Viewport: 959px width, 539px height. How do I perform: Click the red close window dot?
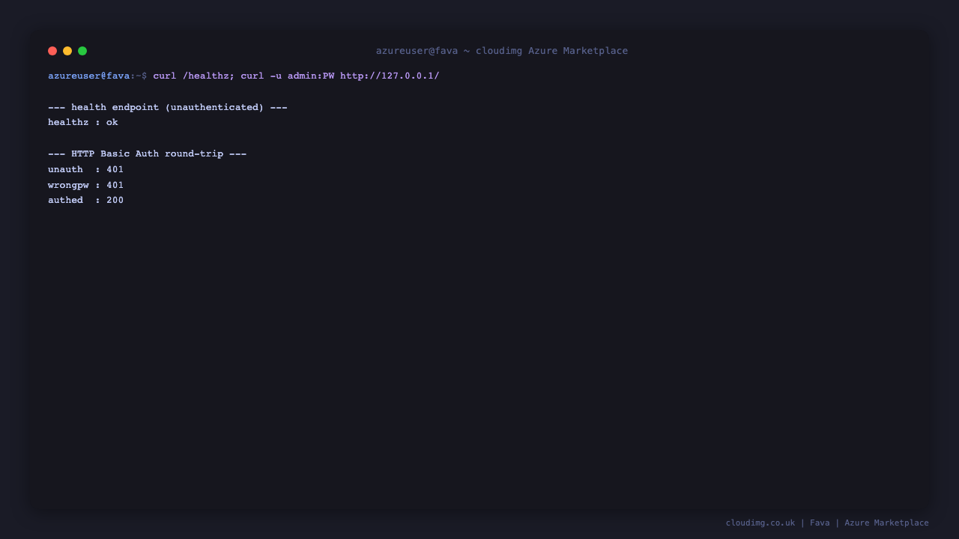[52, 51]
